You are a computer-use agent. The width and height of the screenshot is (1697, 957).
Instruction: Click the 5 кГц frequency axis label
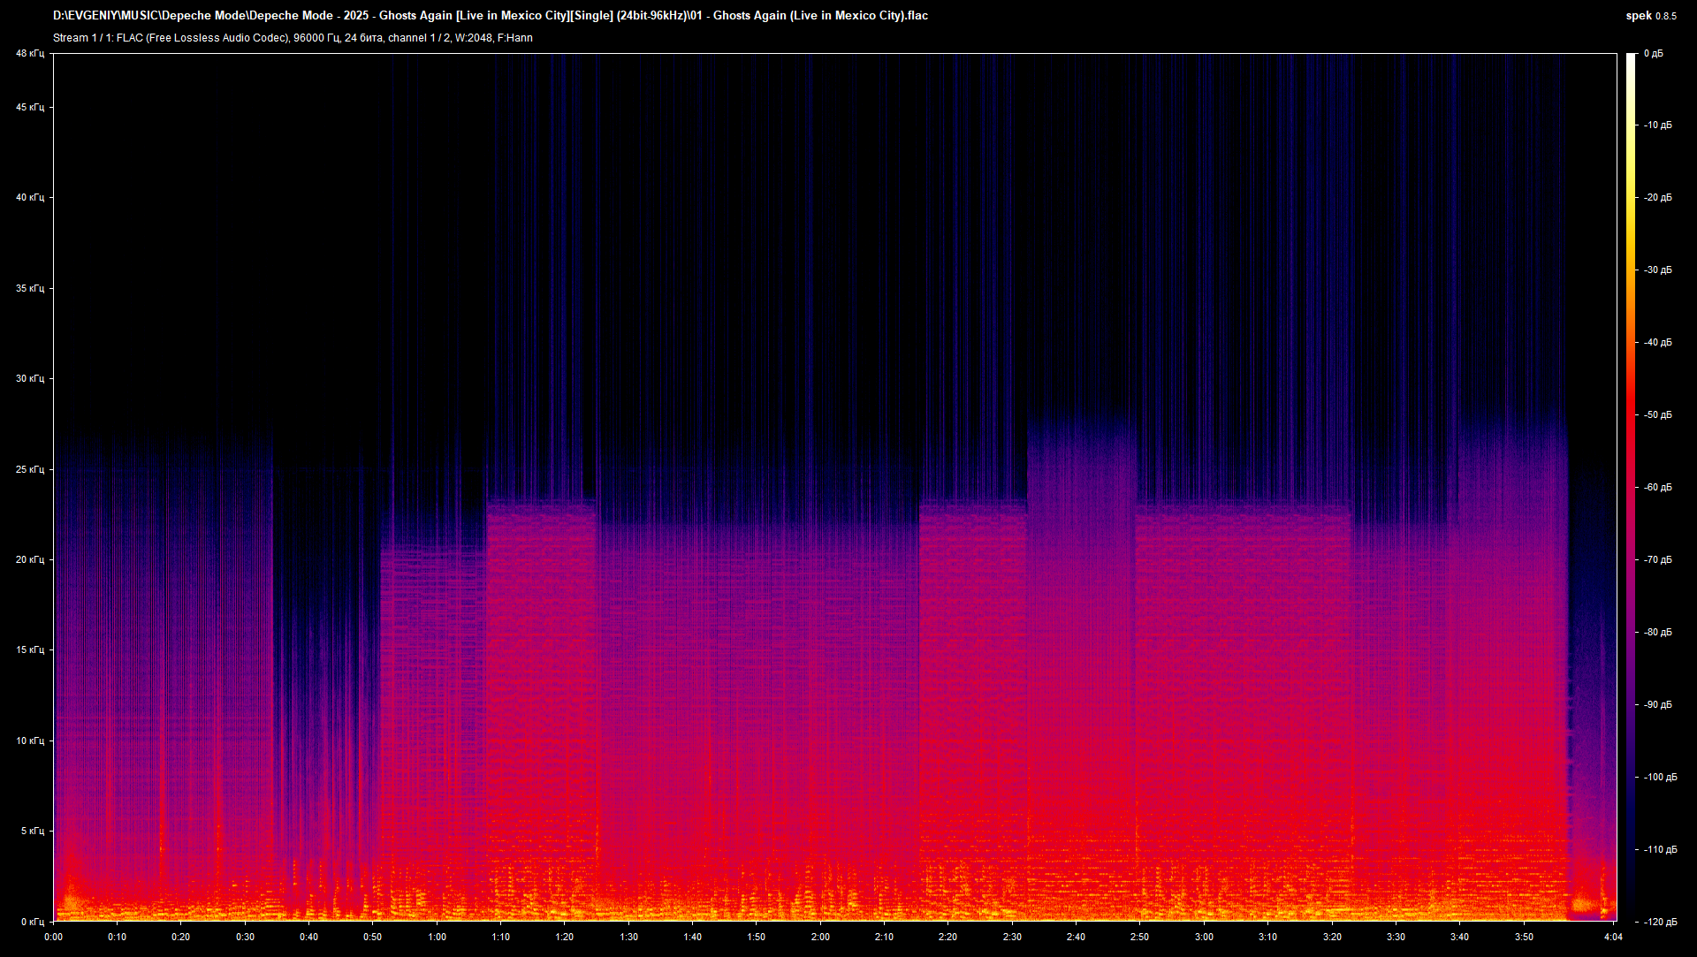[x=31, y=831]
